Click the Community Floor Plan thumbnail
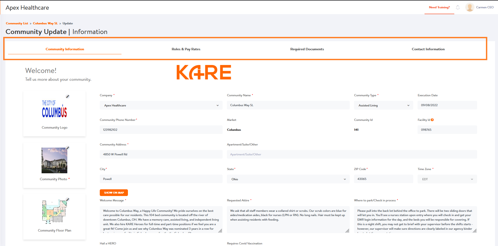 [x=54, y=212]
